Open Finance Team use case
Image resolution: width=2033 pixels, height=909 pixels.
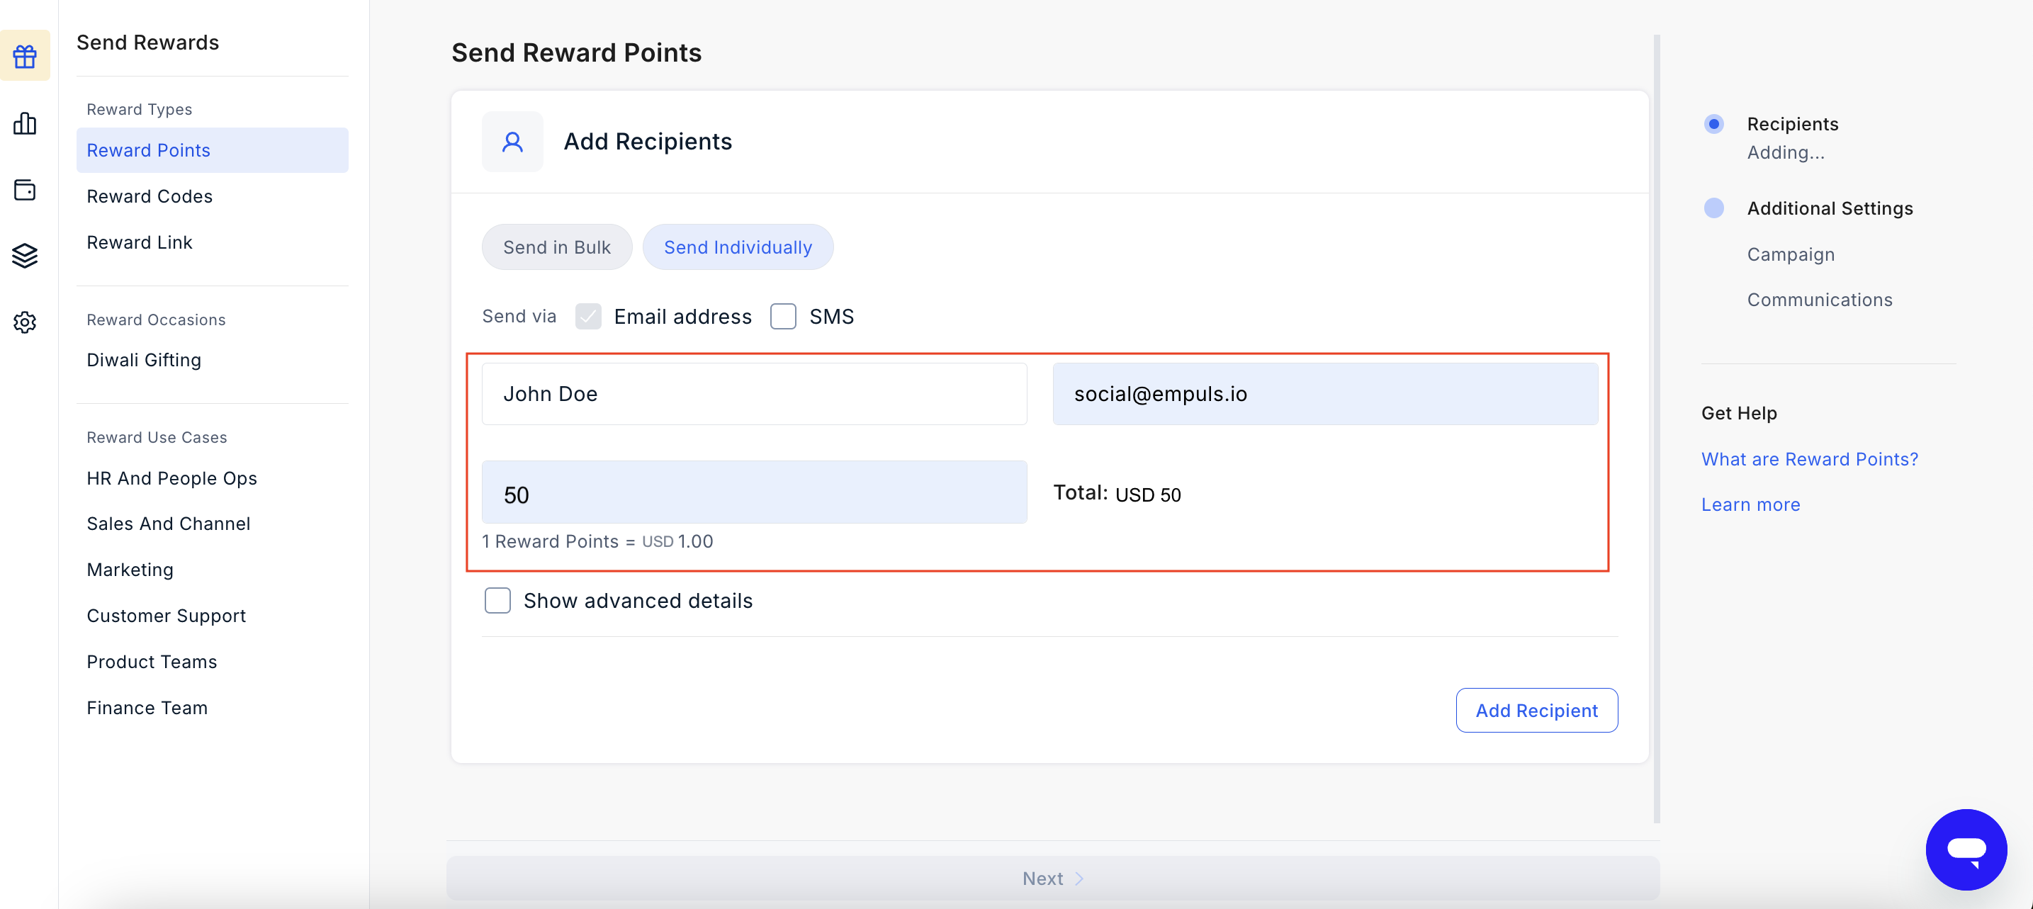pyautogui.click(x=147, y=708)
